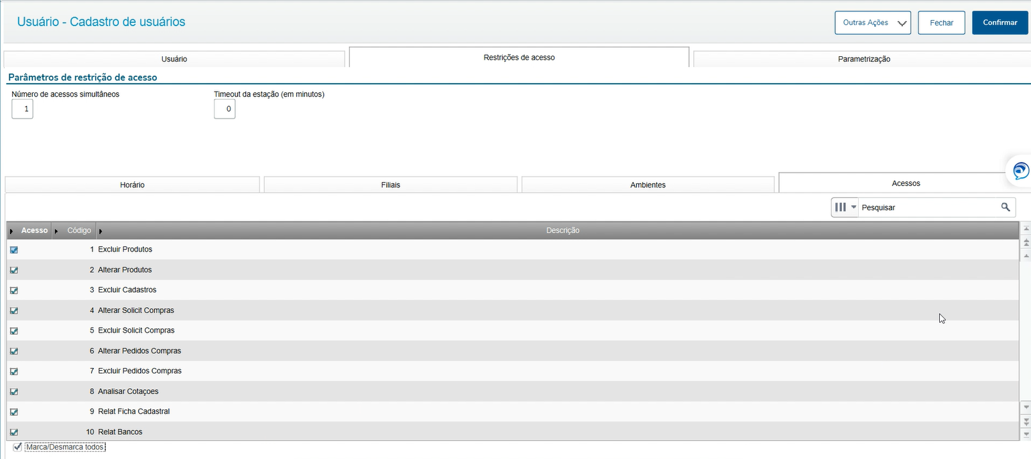Open the Parametrização tab
The width and height of the screenshot is (1031, 459).
coord(863,59)
